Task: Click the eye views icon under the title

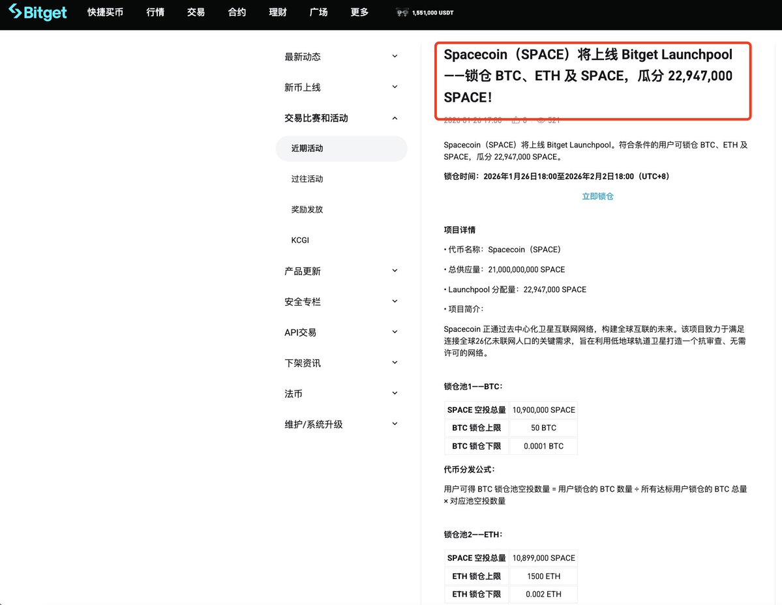Action: coord(541,120)
